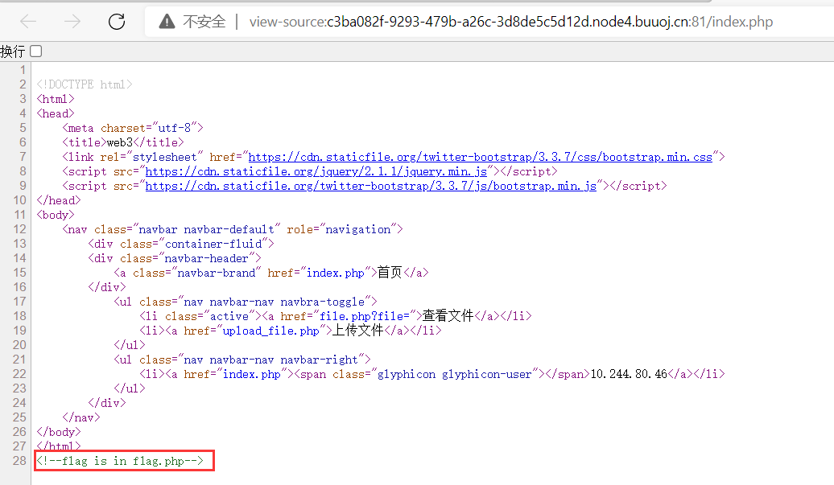Click the meta charset="utf-8" line
This screenshot has height=485, width=834.
(x=133, y=128)
